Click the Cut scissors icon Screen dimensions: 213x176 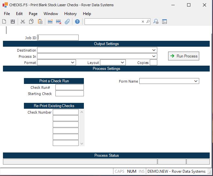point(23,22)
